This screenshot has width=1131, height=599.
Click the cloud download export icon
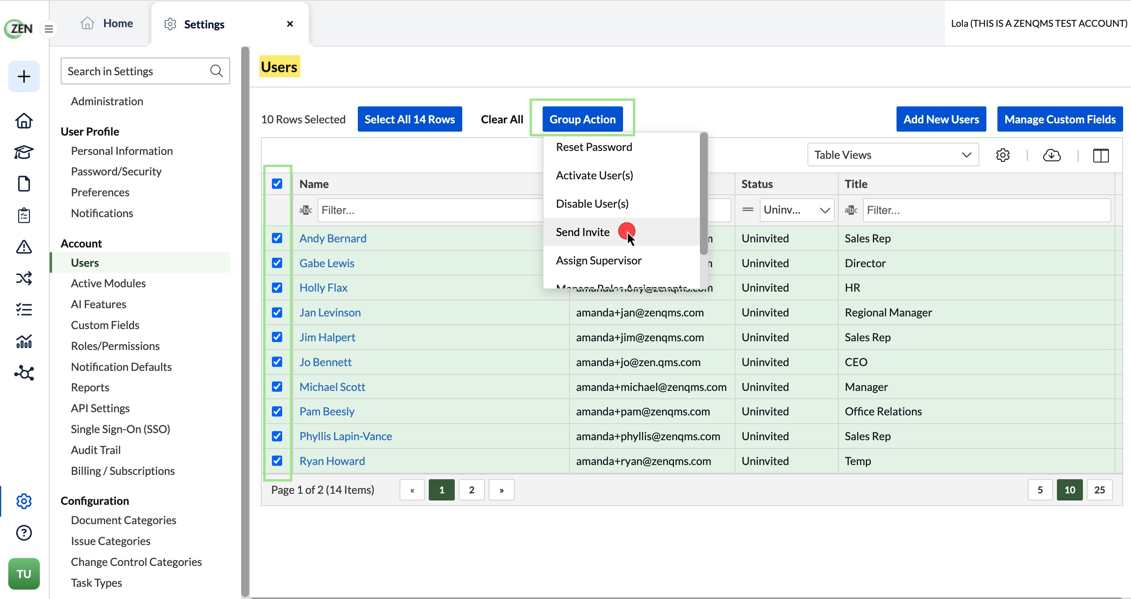tap(1051, 155)
